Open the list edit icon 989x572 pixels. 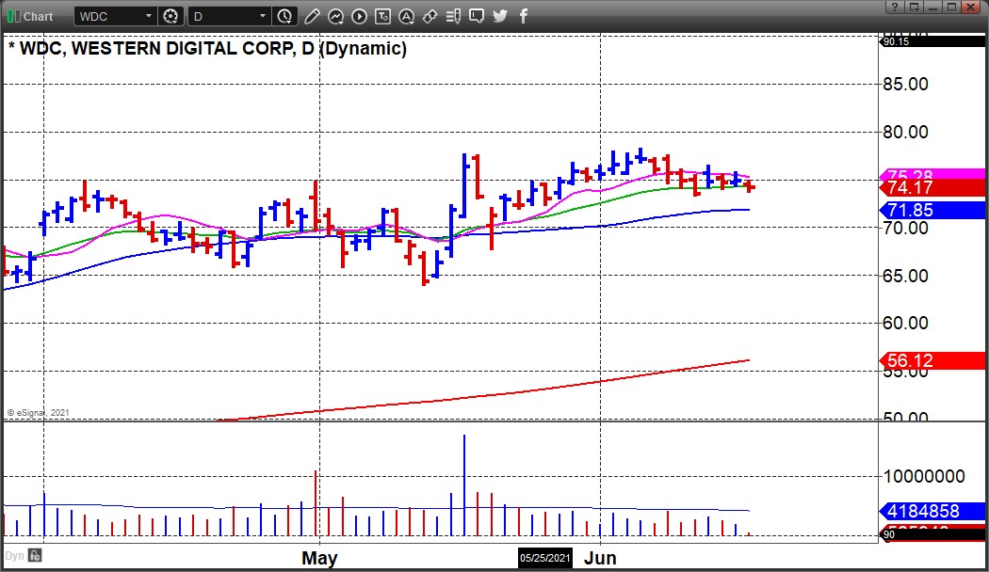pyautogui.click(x=453, y=16)
